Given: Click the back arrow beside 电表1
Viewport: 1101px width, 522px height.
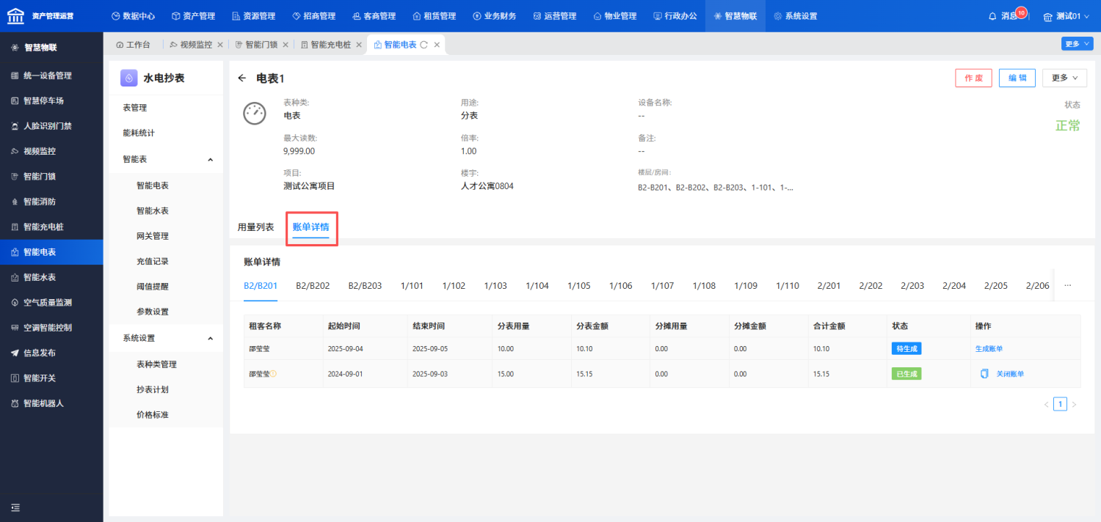Looking at the screenshot, I should (x=242, y=78).
